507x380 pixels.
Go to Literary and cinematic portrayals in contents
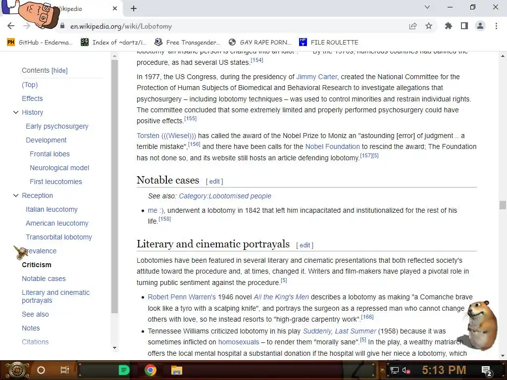tap(55, 297)
